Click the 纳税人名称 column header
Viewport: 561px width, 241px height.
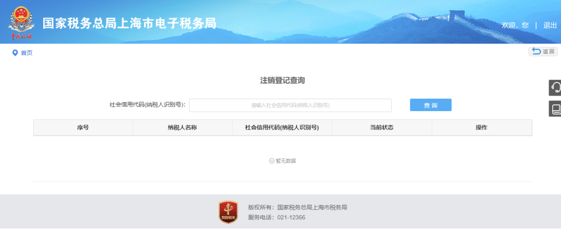(x=182, y=128)
